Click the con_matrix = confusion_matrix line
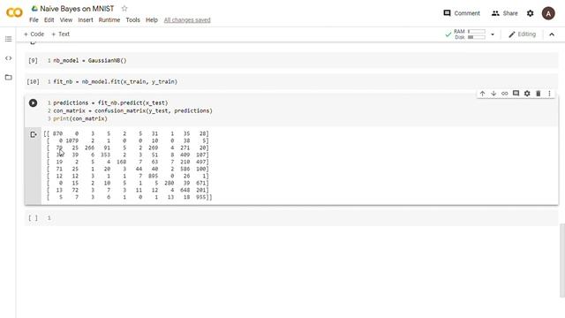Screen dimensions: 565x318 (x=133, y=111)
